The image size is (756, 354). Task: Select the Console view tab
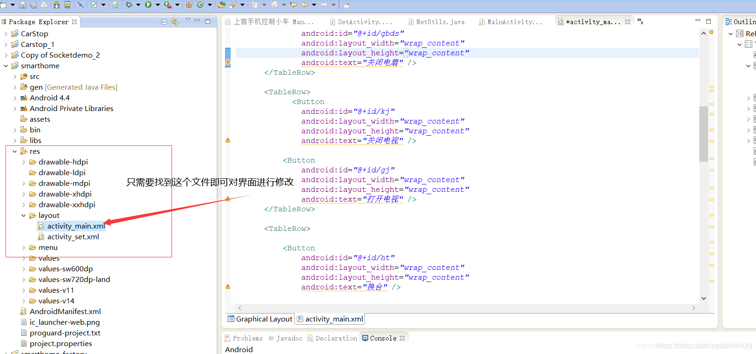pos(383,338)
